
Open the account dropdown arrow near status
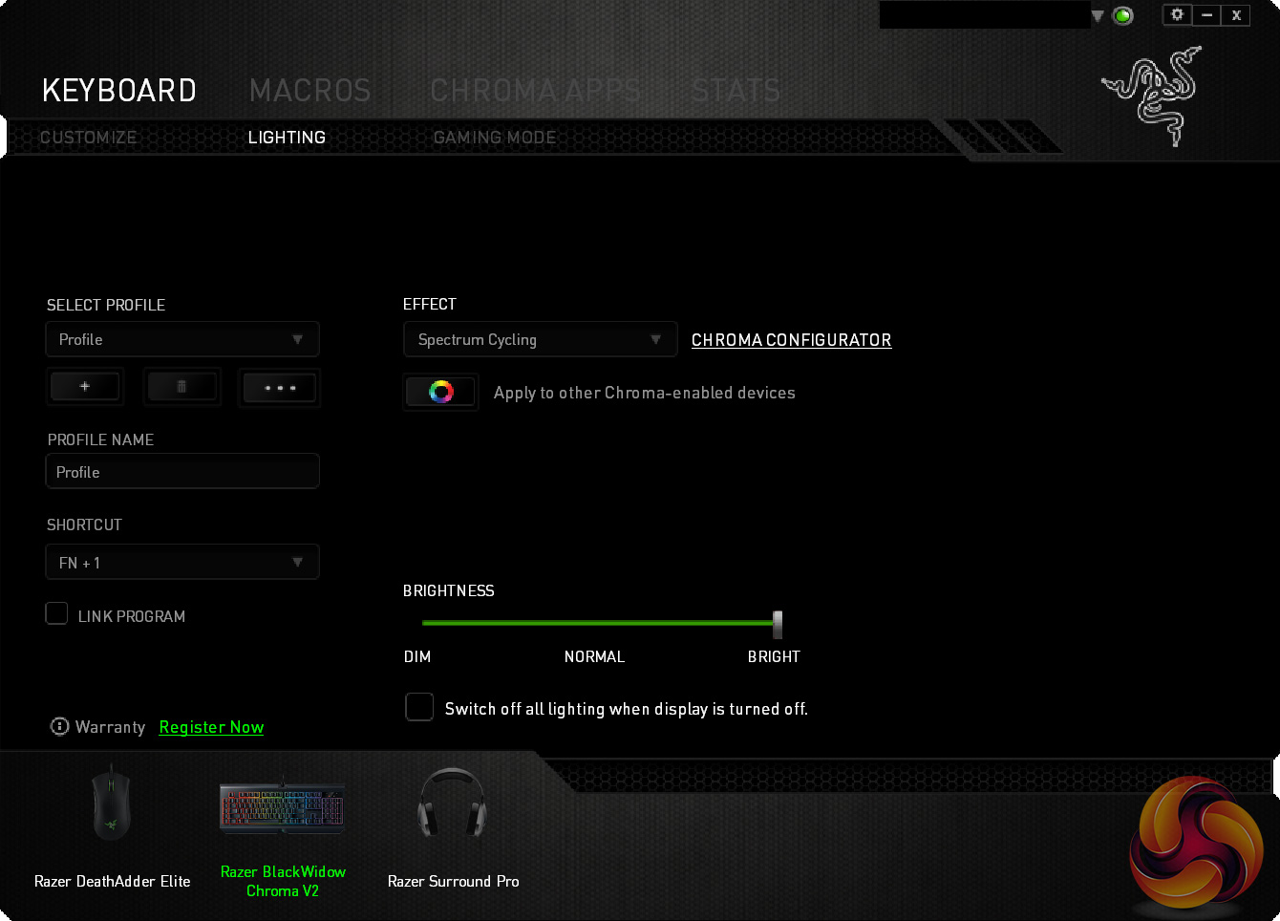click(x=1098, y=16)
